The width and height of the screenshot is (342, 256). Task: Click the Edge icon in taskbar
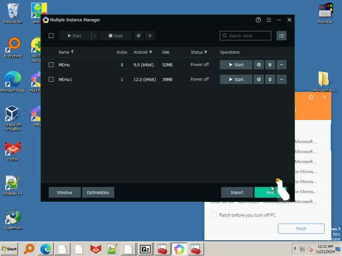coord(45,249)
